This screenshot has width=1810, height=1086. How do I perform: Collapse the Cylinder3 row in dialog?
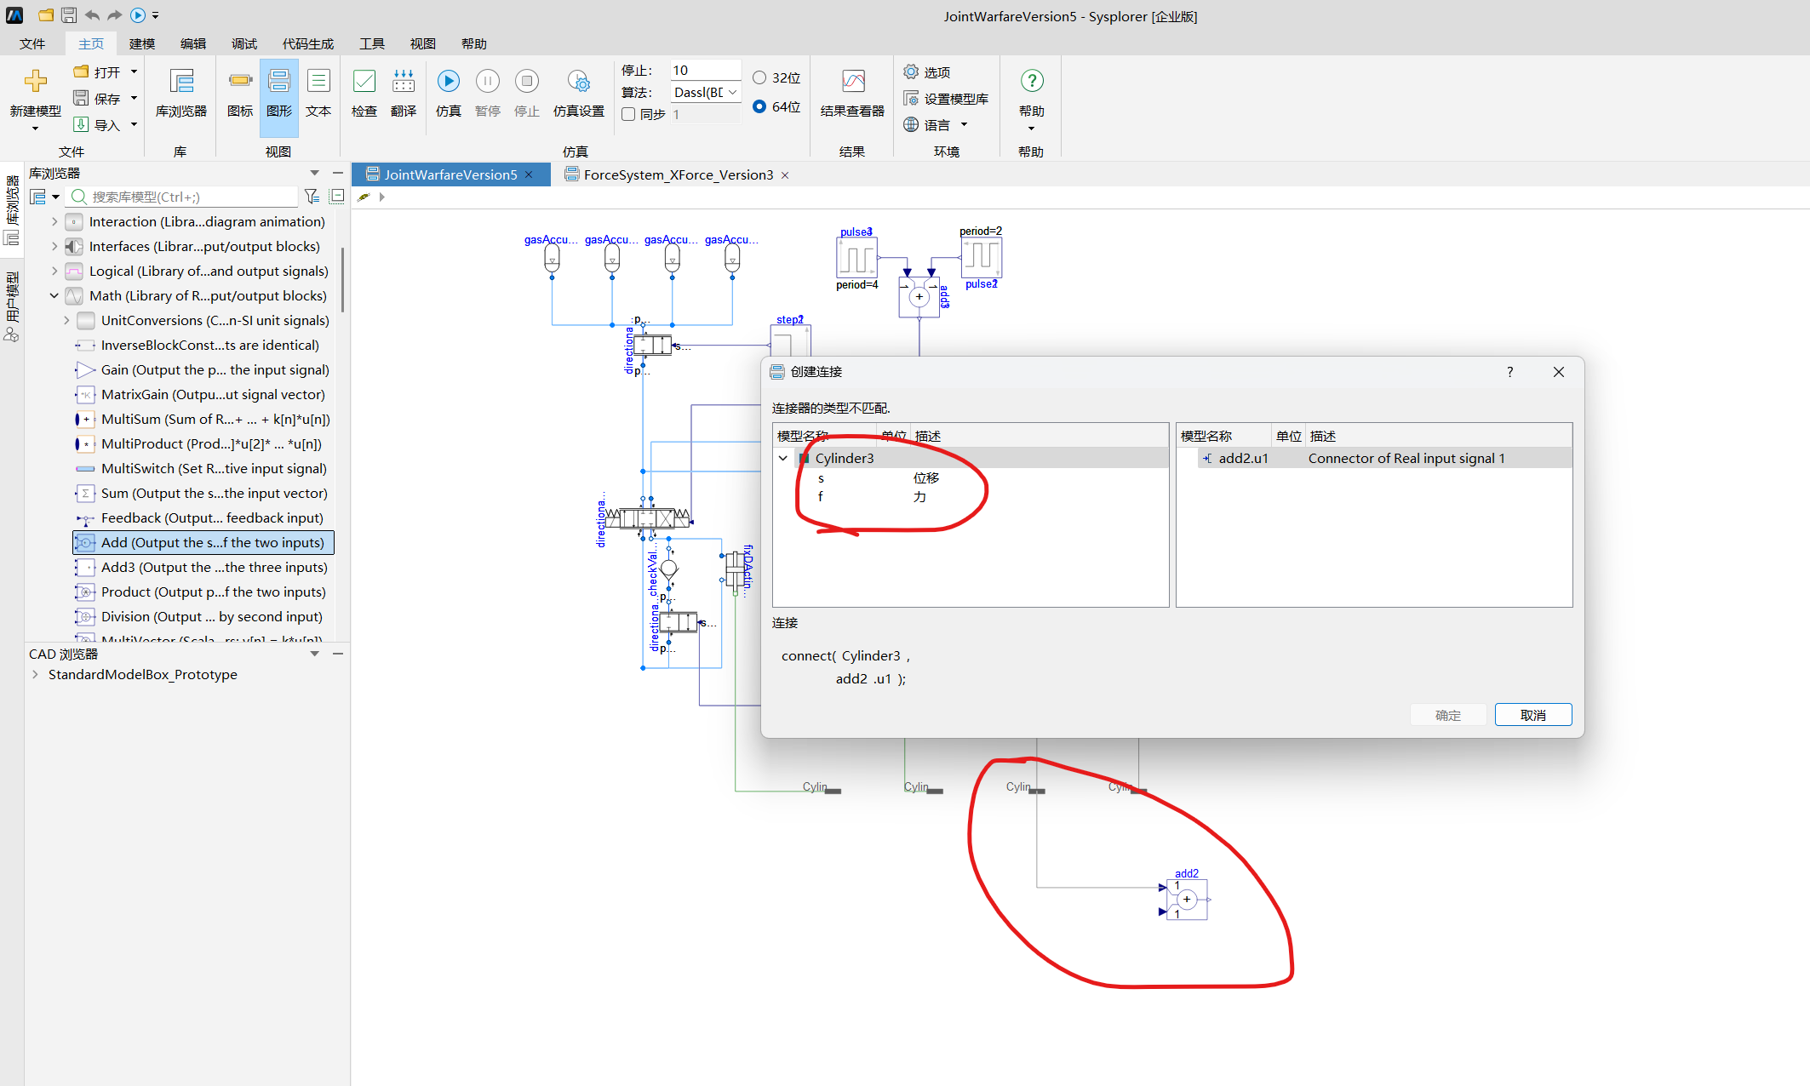[783, 458]
